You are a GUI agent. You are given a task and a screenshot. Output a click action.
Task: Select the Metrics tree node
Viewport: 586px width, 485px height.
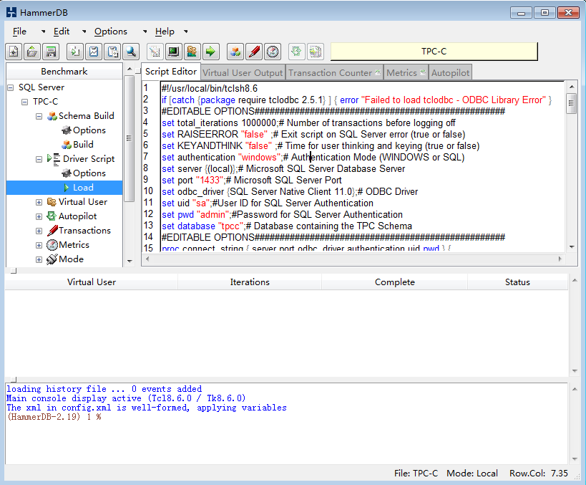pos(74,245)
